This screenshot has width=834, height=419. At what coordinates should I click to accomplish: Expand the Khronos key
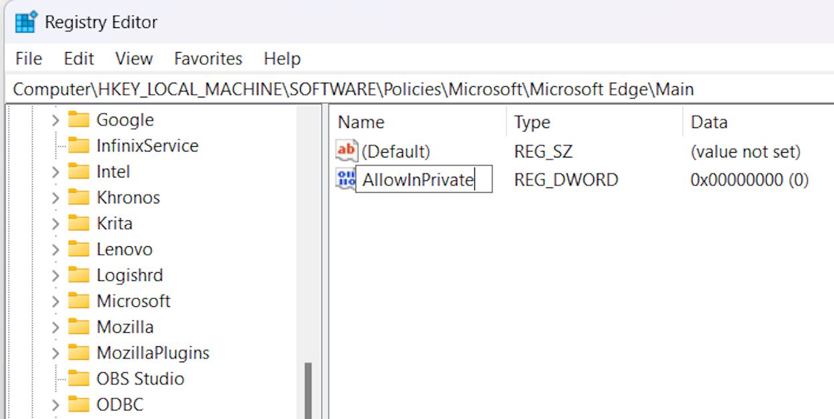click(55, 198)
